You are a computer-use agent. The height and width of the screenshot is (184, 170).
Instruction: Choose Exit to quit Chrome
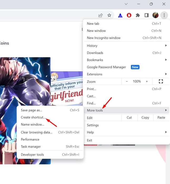(x=127, y=140)
